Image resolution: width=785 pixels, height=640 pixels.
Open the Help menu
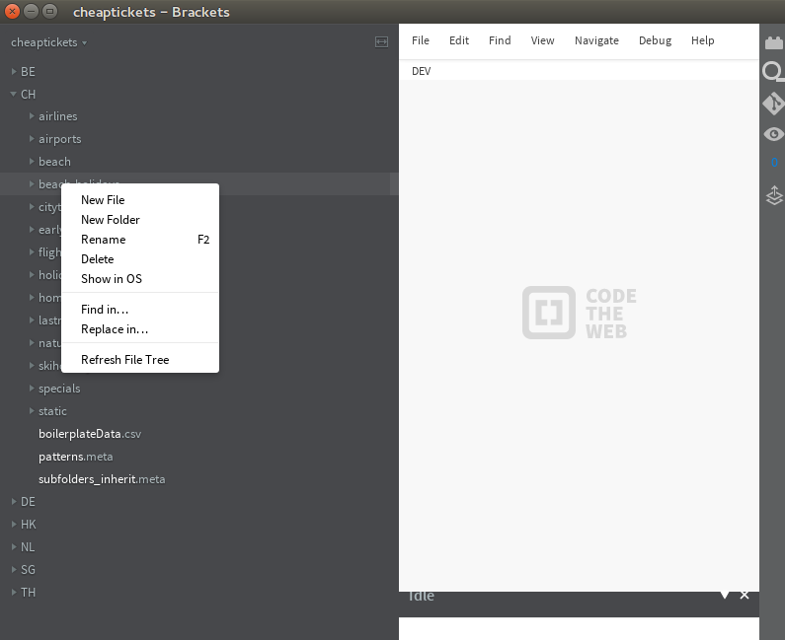[703, 40]
